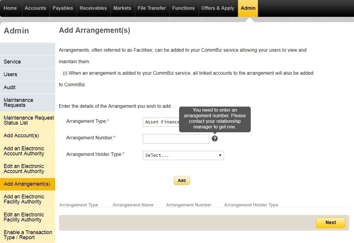The image size is (354, 243).
Task: Click the Arrangement Name column header
Action: [x=133, y=205]
